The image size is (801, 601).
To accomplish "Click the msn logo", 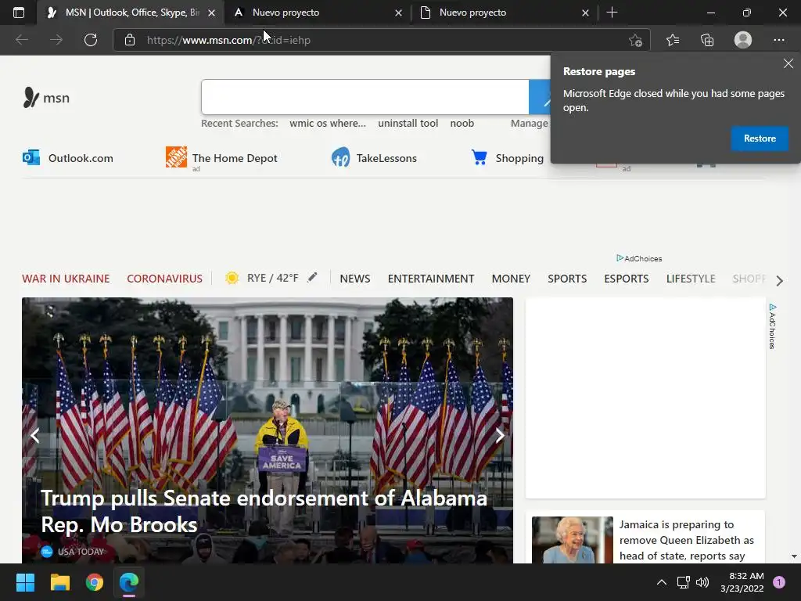I will coord(46,98).
